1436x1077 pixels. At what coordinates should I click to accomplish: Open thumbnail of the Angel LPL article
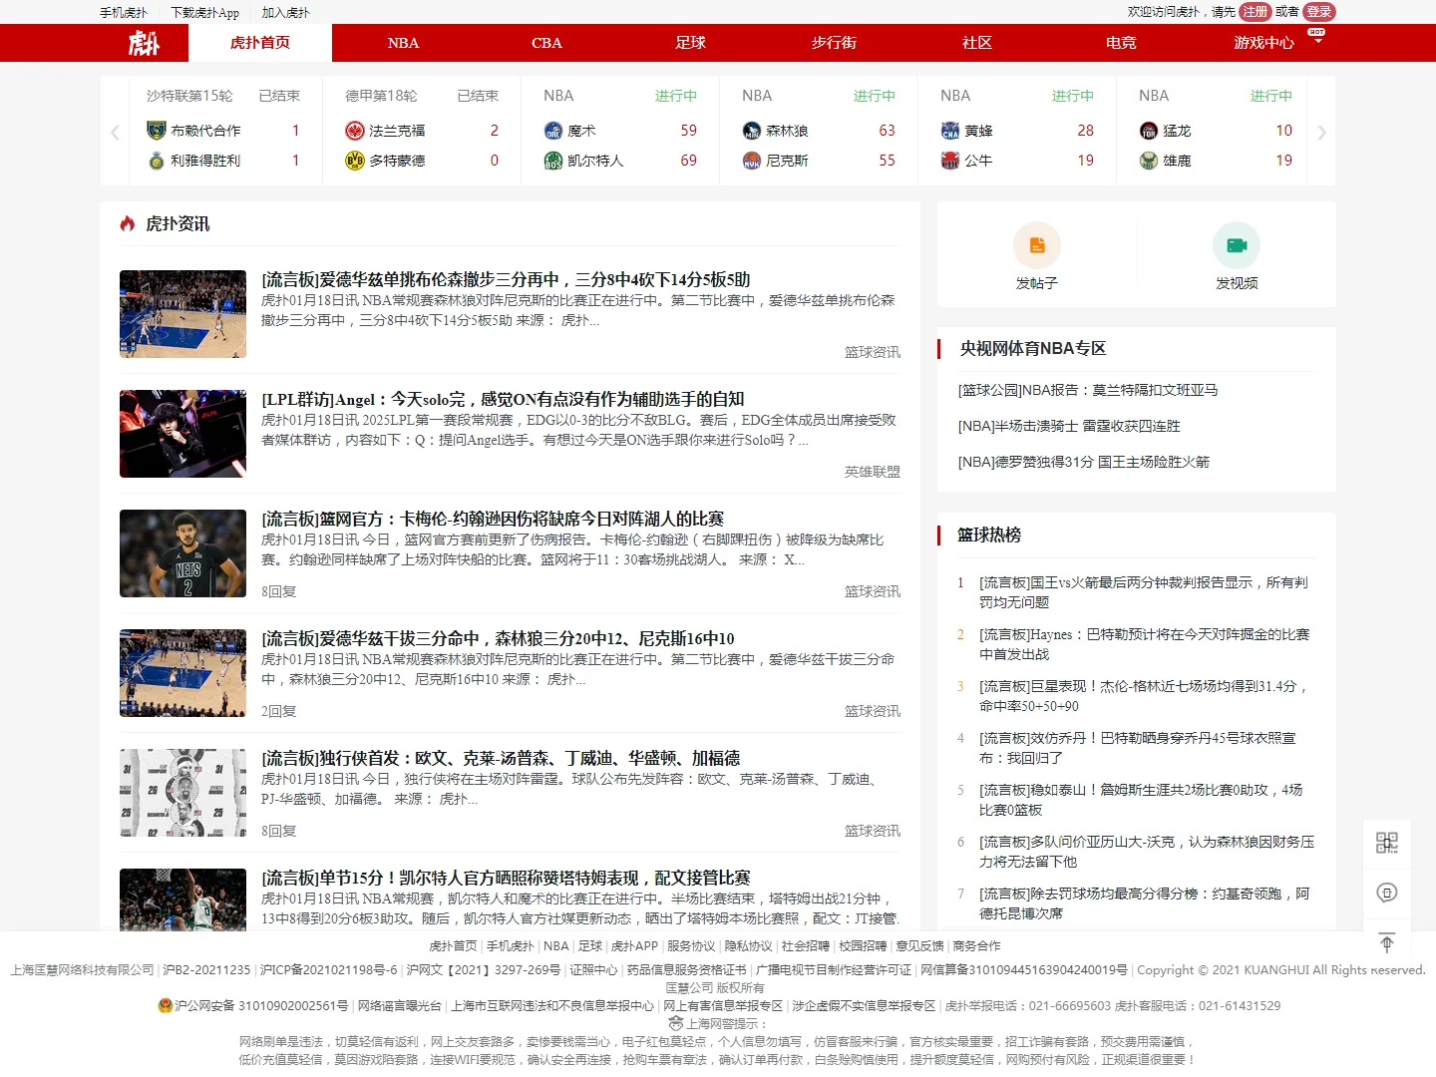click(182, 434)
